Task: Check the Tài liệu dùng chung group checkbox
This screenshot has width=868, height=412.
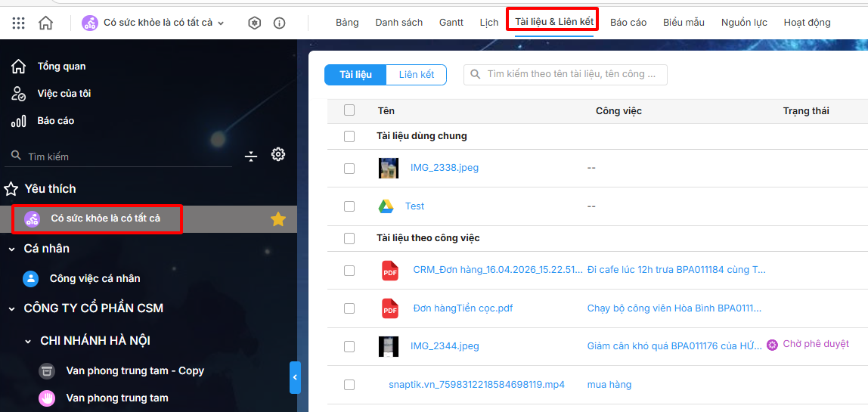Action: pyautogui.click(x=349, y=136)
